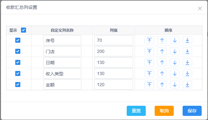Move 序号 row down one position
208x120 pixels.
coord(175,40)
